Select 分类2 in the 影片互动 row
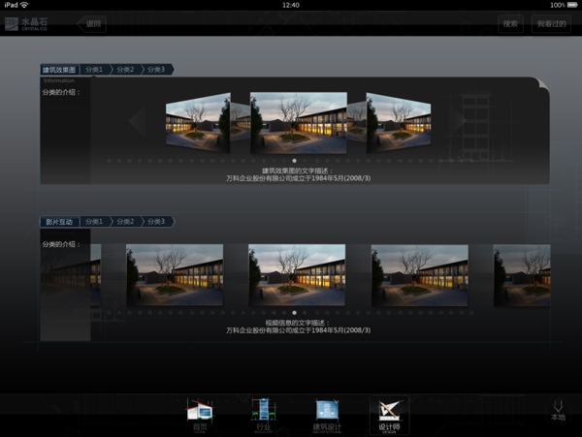Screen dimensions: 582x437 tap(125, 222)
